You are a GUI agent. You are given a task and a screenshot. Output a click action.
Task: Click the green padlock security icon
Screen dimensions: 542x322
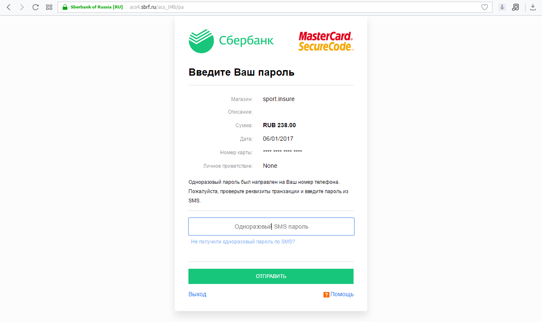click(x=65, y=7)
